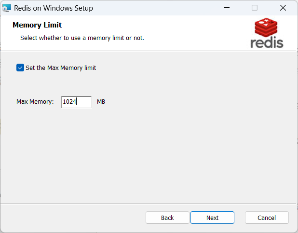The height and width of the screenshot is (233, 298).
Task: Close the Redis on Windows Setup window
Action: (283, 8)
